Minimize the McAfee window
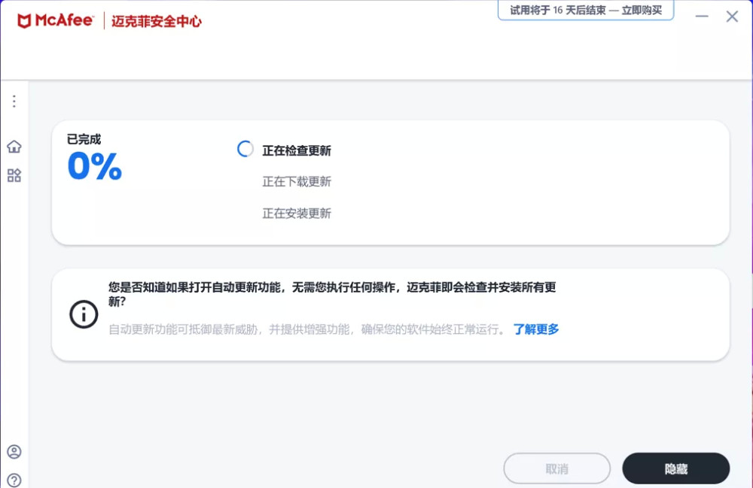Image resolution: width=753 pixels, height=488 pixels. pyautogui.click(x=701, y=16)
